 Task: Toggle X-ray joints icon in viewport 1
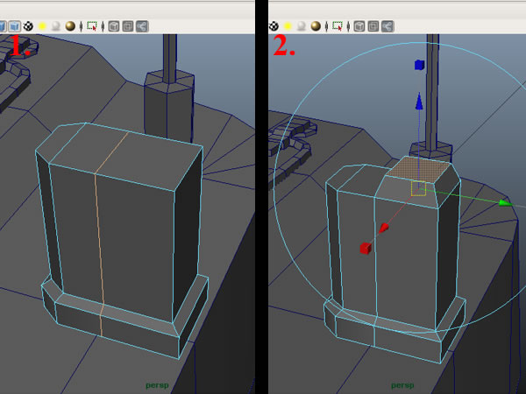142,26
